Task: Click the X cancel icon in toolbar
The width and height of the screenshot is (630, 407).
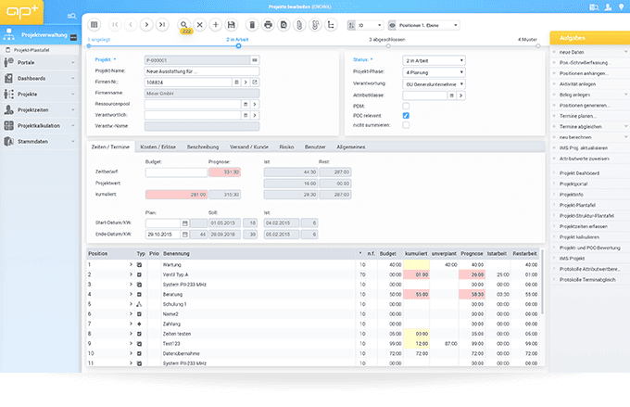Action: 200,24
